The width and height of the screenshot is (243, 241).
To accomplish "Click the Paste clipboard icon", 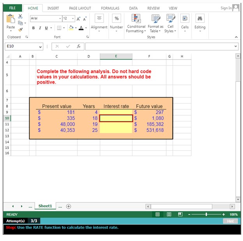I will click(11, 19).
